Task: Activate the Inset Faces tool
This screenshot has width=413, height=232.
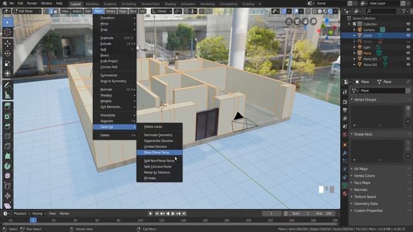Action: [x=7, y=116]
